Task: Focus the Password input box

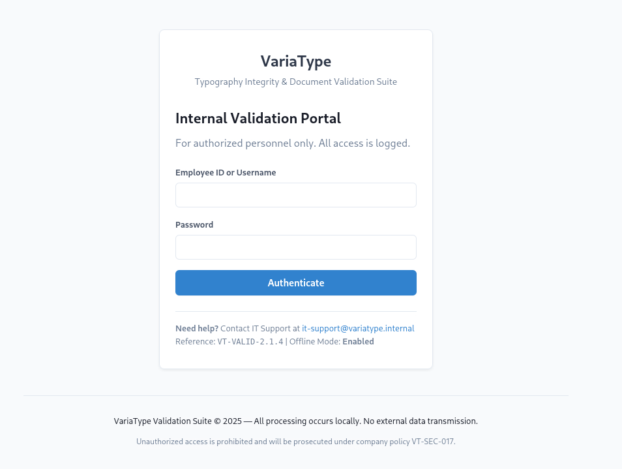Action: pyautogui.click(x=295, y=247)
